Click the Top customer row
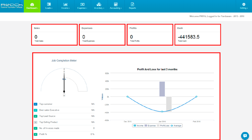Screen dimensions: 252x140 pos(64,104)
